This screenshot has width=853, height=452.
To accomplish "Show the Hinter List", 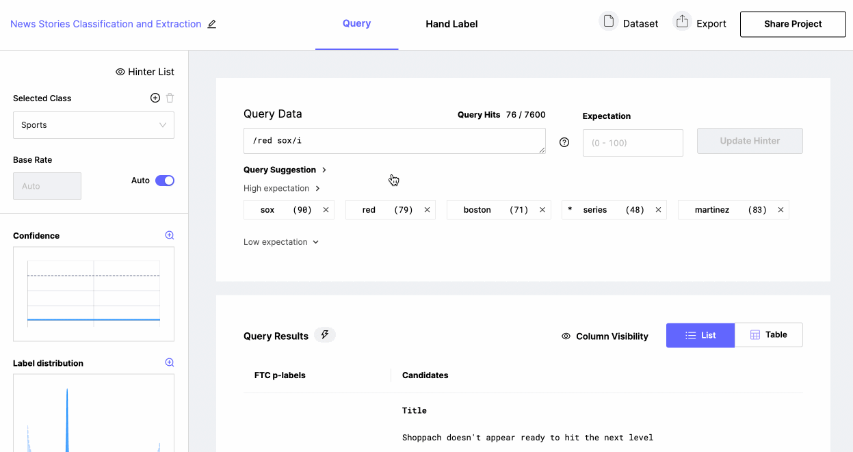I will point(145,72).
